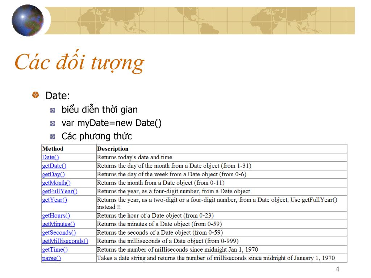Click cell 'milliseconds since midnight Jan 1, 1970'
Viewport: 371px width, 278px height.
click(222, 250)
